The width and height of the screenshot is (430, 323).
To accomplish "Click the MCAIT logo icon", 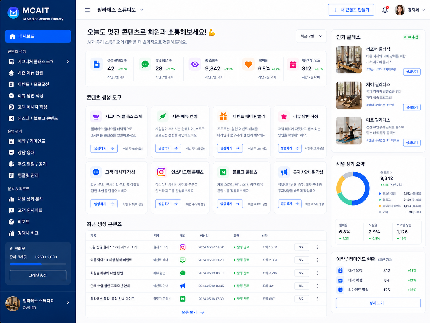I will tap(13, 13).
